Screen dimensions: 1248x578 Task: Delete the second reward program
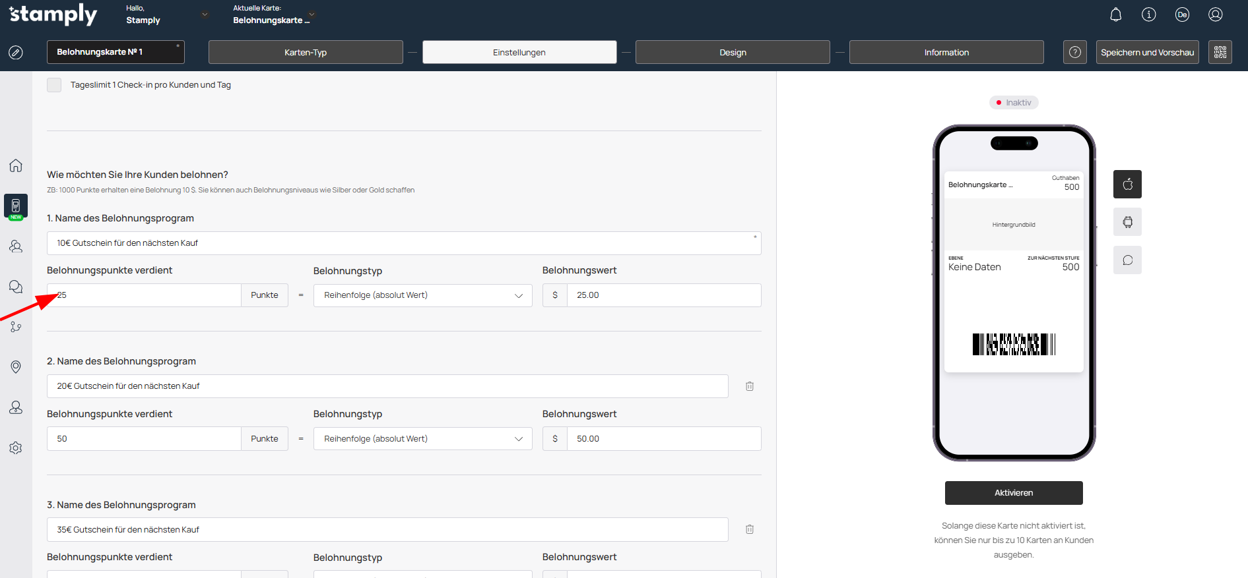coord(750,386)
